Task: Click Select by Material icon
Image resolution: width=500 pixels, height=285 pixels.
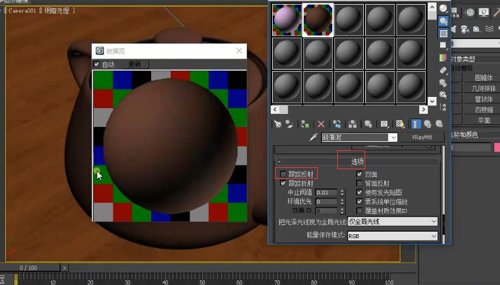Action: click(x=443, y=95)
